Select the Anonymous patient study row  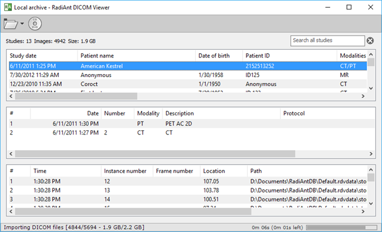(188, 75)
